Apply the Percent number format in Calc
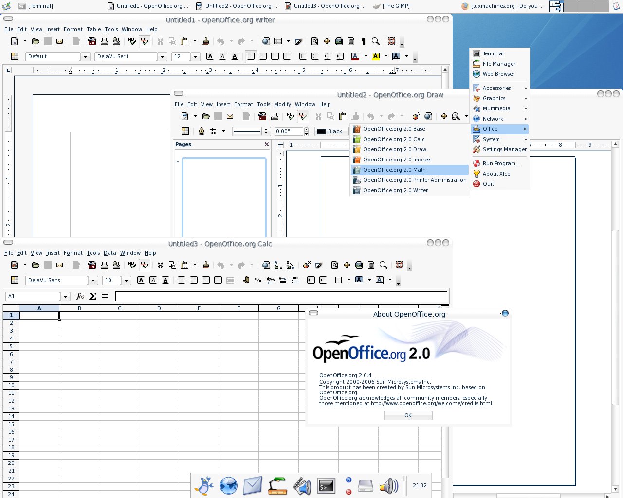 click(x=258, y=280)
